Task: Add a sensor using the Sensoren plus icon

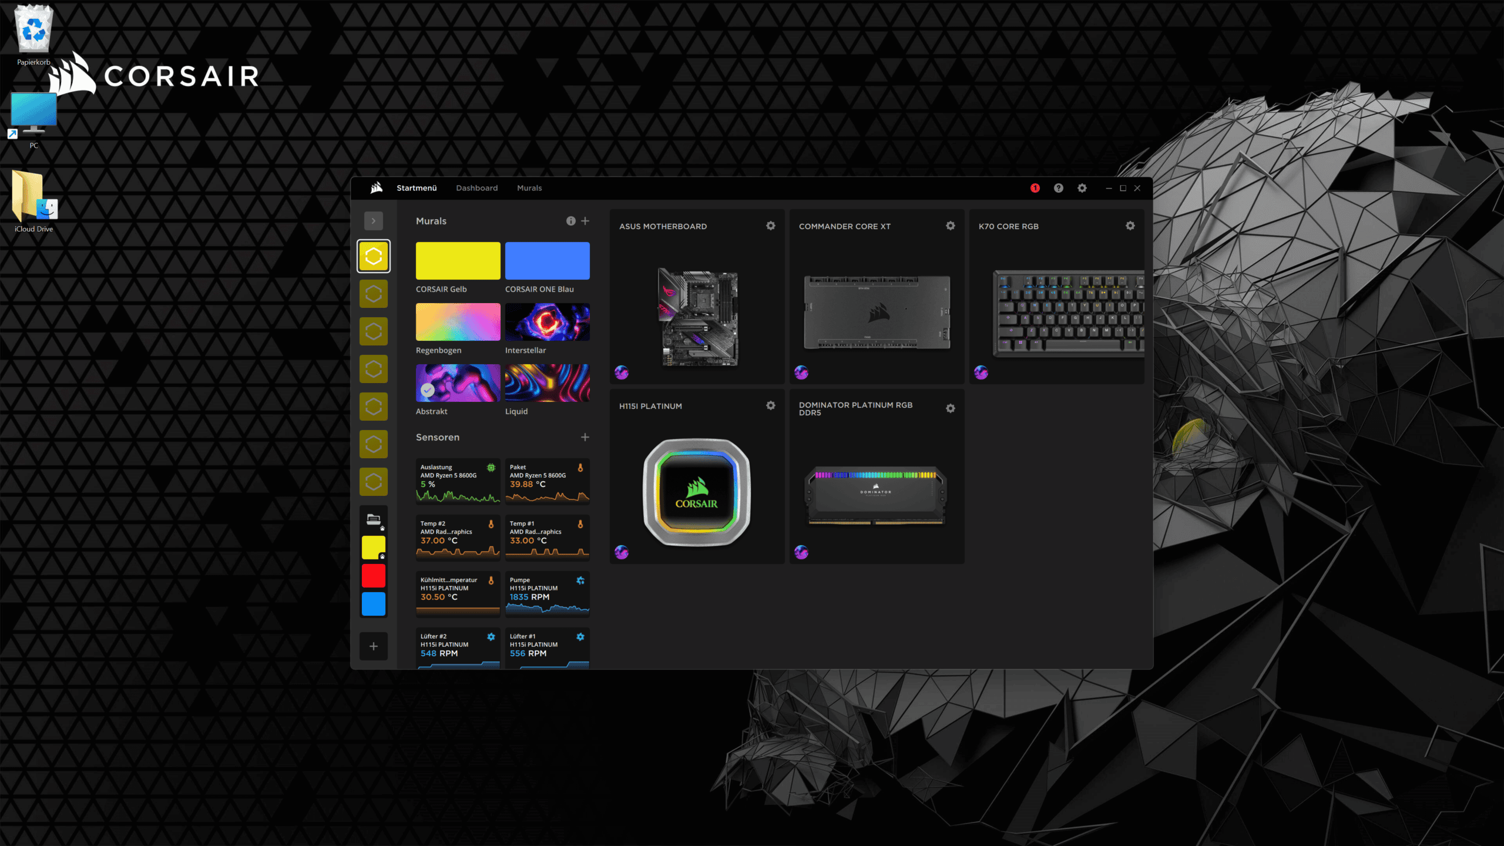Action: click(585, 437)
